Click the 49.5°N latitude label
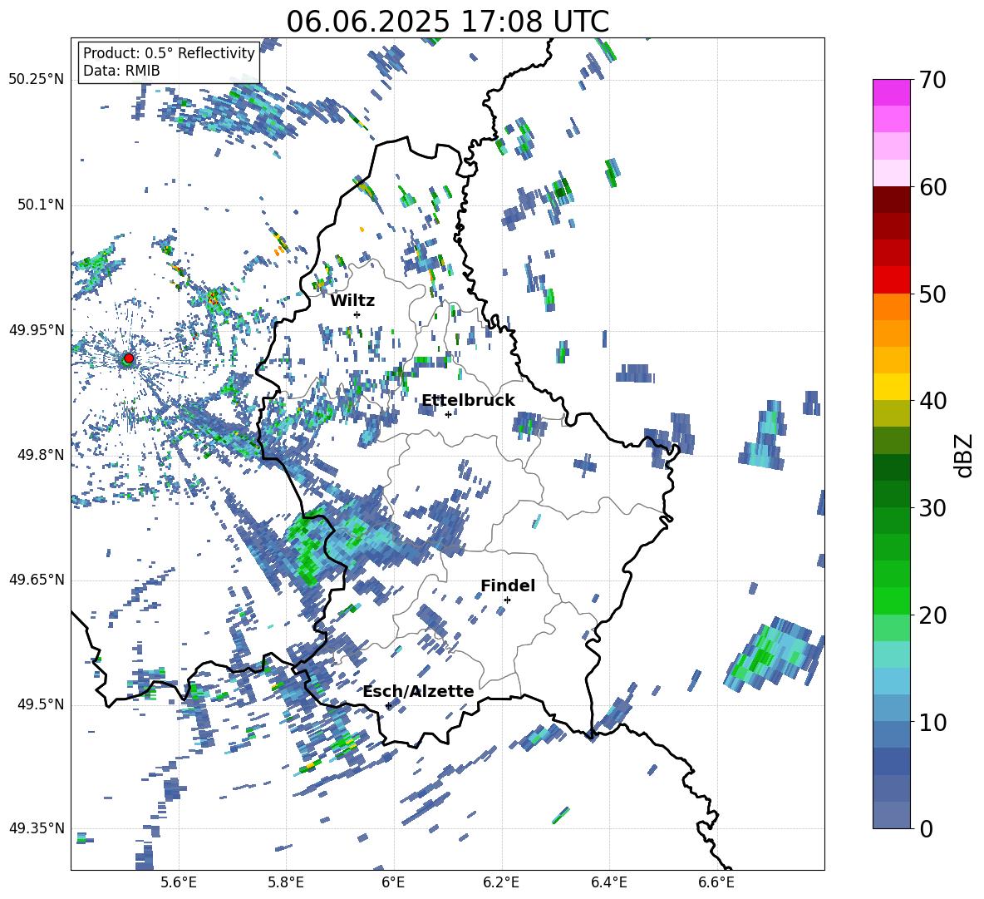Image resolution: width=984 pixels, height=899 pixels. pyautogui.click(x=40, y=704)
